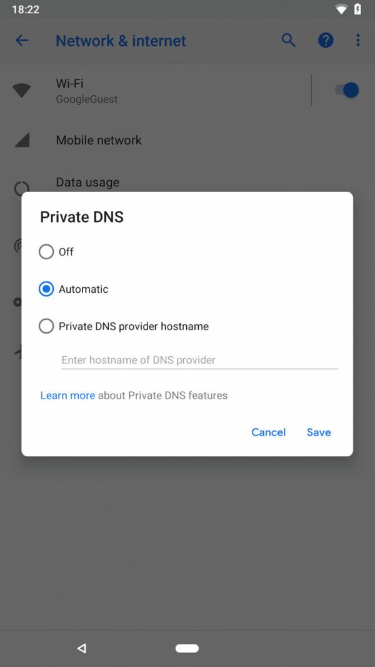
Task: Tap the home pill navigation button
Action: (187, 648)
